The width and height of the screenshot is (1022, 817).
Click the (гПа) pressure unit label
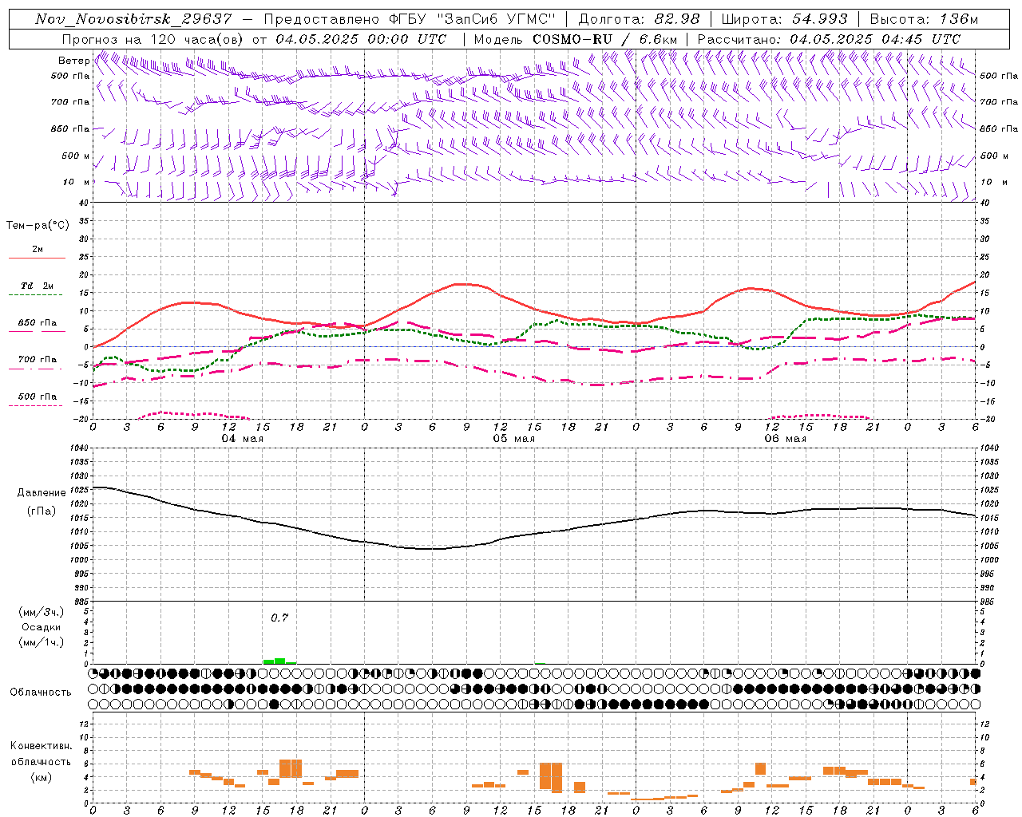[42, 511]
